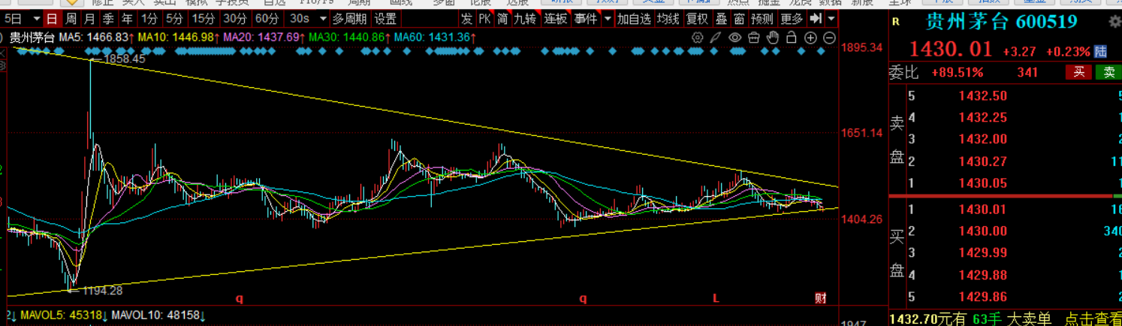
Task: Open the quote panel gear settings
Action: click(1114, 23)
